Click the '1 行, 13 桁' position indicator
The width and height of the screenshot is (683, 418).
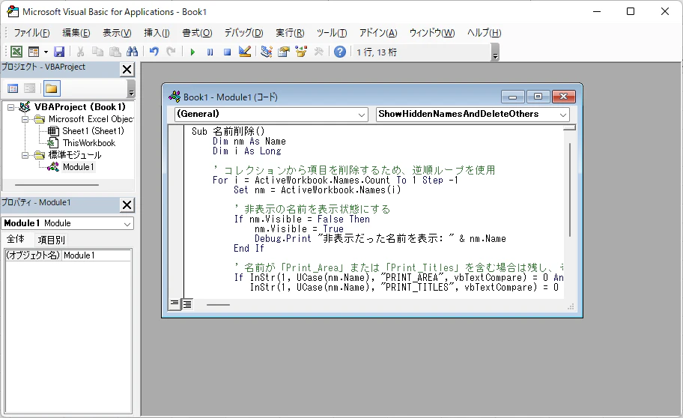pyautogui.click(x=377, y=52)
